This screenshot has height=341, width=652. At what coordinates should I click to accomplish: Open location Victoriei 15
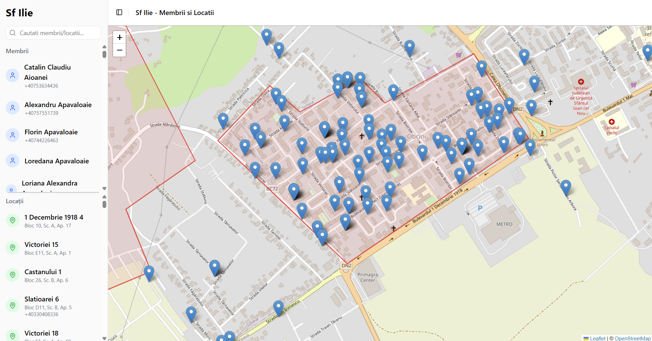click(42, 248)
